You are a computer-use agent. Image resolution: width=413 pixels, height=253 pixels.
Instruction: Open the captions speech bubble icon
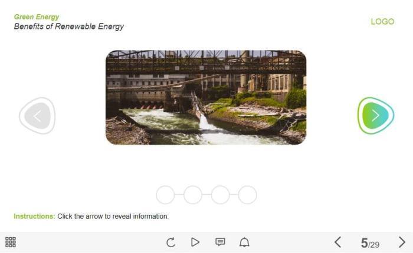tap(220, 242)
